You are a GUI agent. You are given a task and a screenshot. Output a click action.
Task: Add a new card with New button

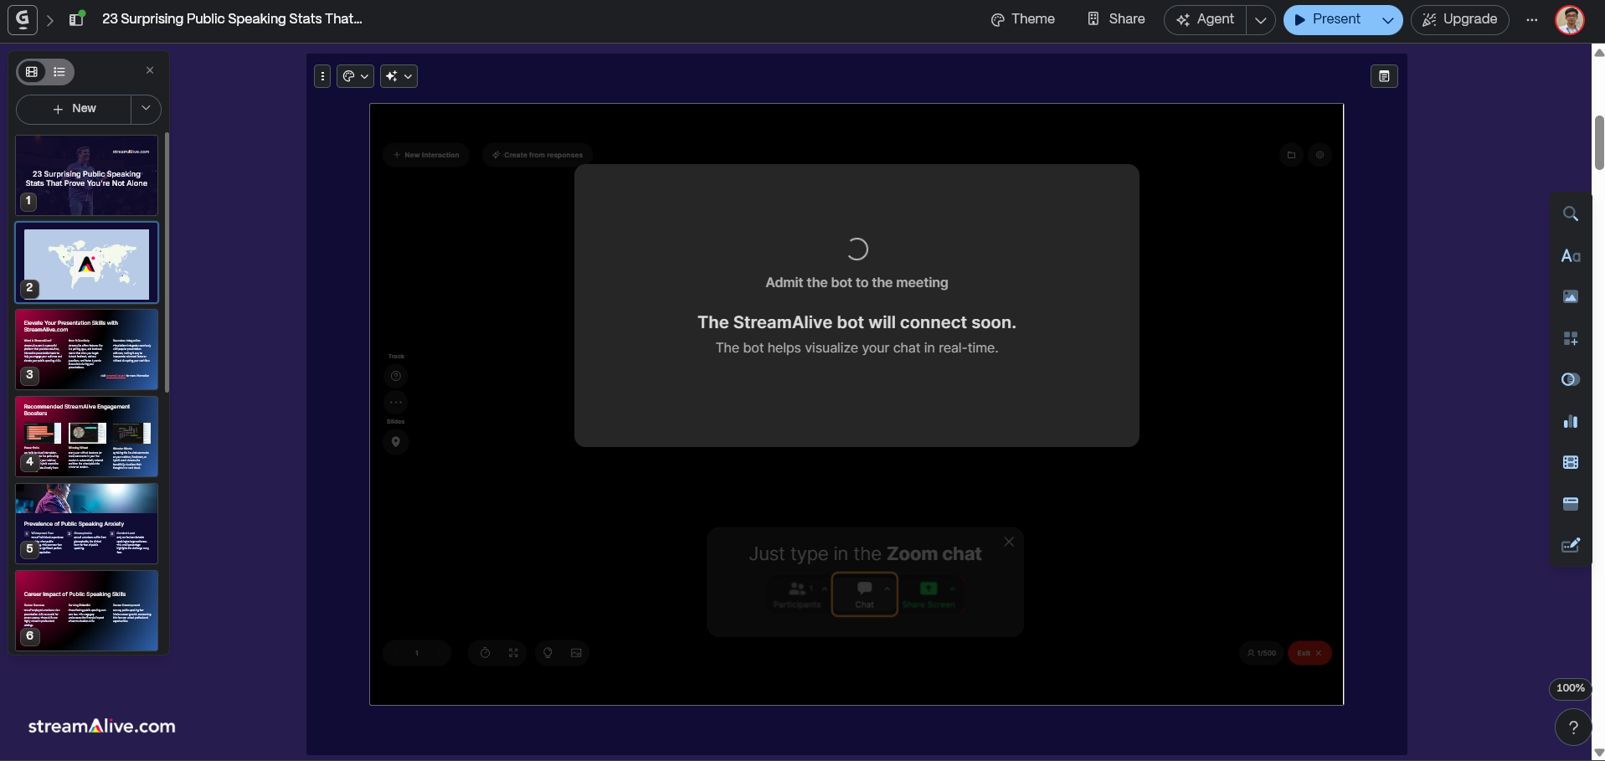click(74, 109)
